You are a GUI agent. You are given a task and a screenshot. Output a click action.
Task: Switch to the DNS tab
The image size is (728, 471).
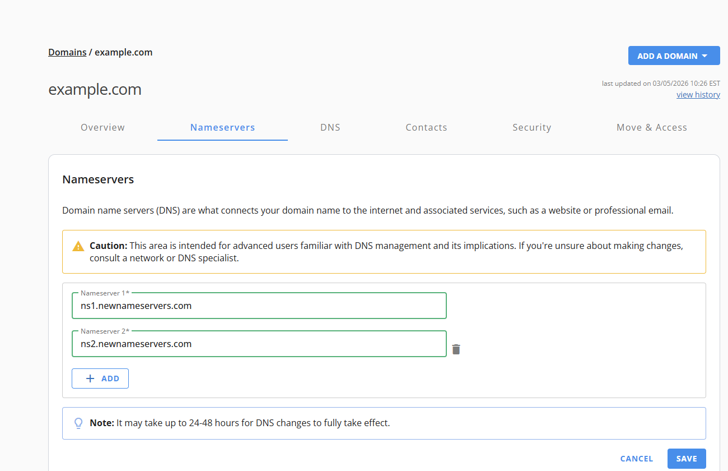click(330, 127)
